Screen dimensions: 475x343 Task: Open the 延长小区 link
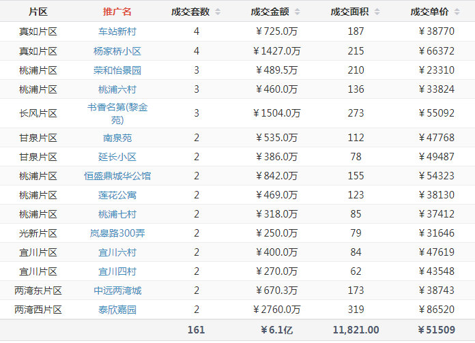coord(117,157)
